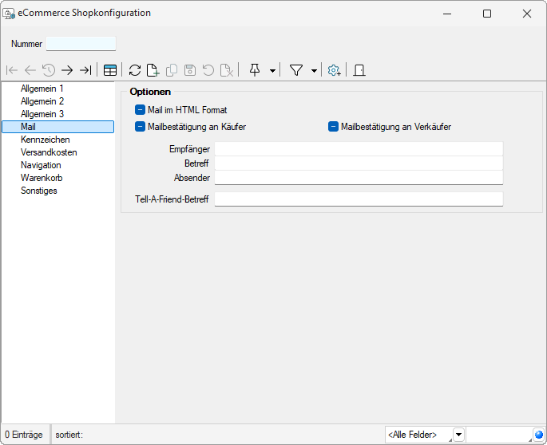Click the refresh icon in toolbar
547x445 pixels.
135,70
